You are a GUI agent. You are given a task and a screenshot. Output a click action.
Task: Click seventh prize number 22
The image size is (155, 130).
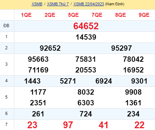[x=139, y=125]
